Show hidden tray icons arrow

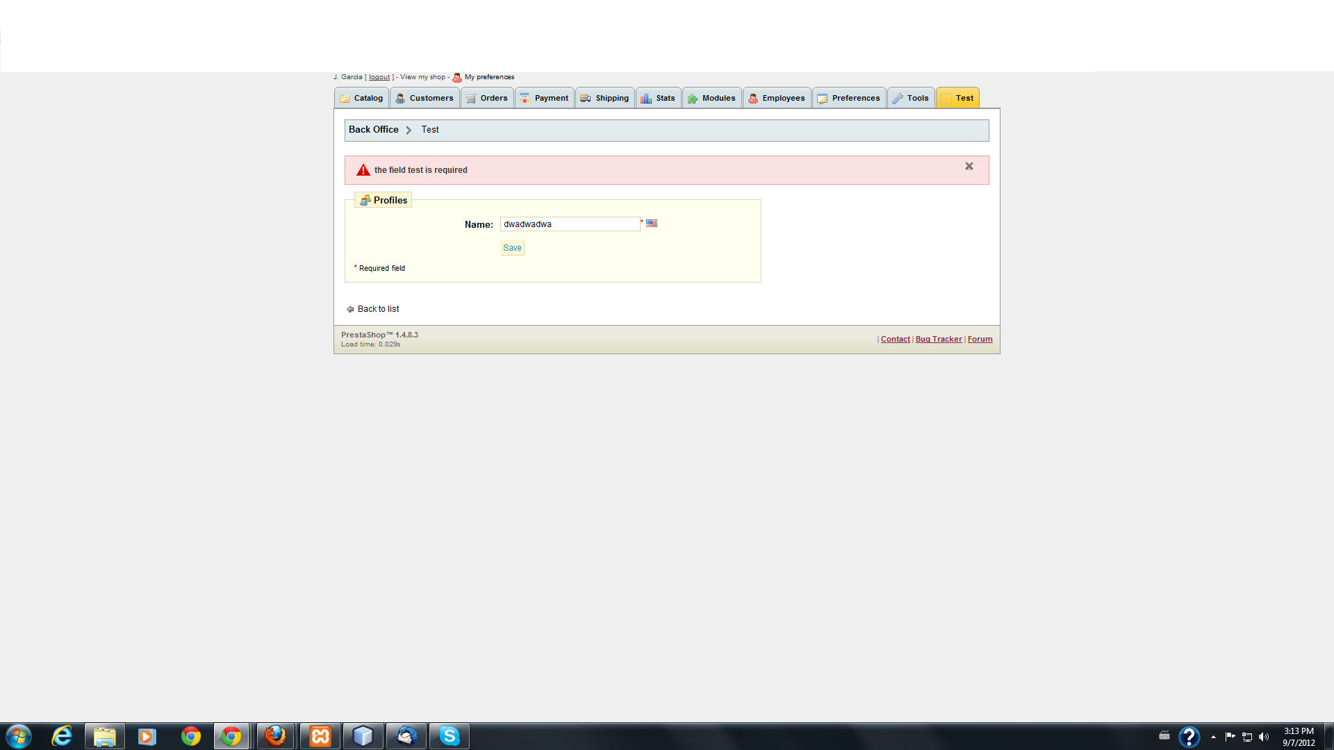pyautogui.click(x=1213, y=737)
